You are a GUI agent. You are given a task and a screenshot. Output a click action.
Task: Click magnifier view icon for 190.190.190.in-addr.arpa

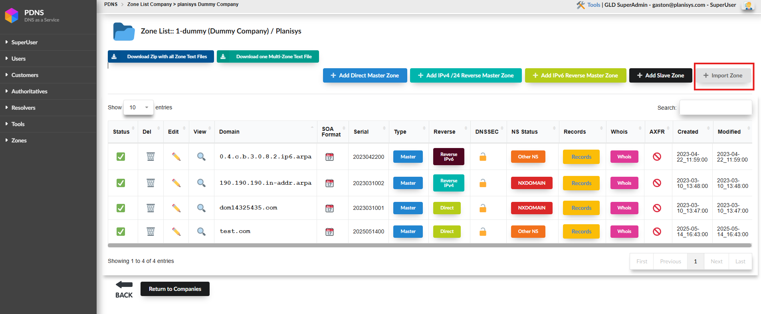click(201, 183)
